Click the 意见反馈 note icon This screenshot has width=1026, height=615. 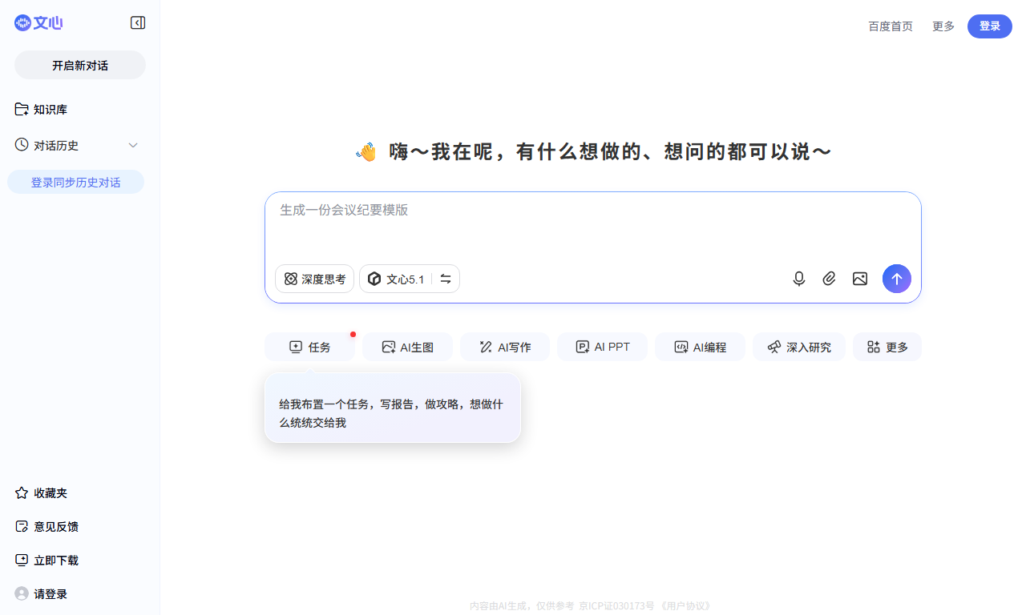(x=22, y=527)
